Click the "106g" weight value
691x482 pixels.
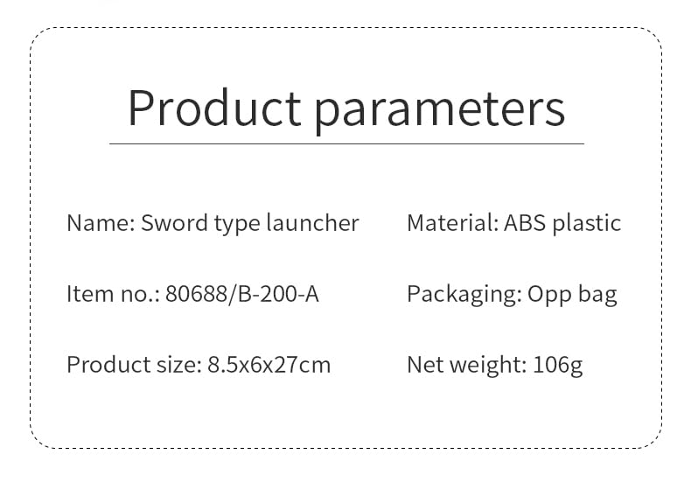click(558, 364)
